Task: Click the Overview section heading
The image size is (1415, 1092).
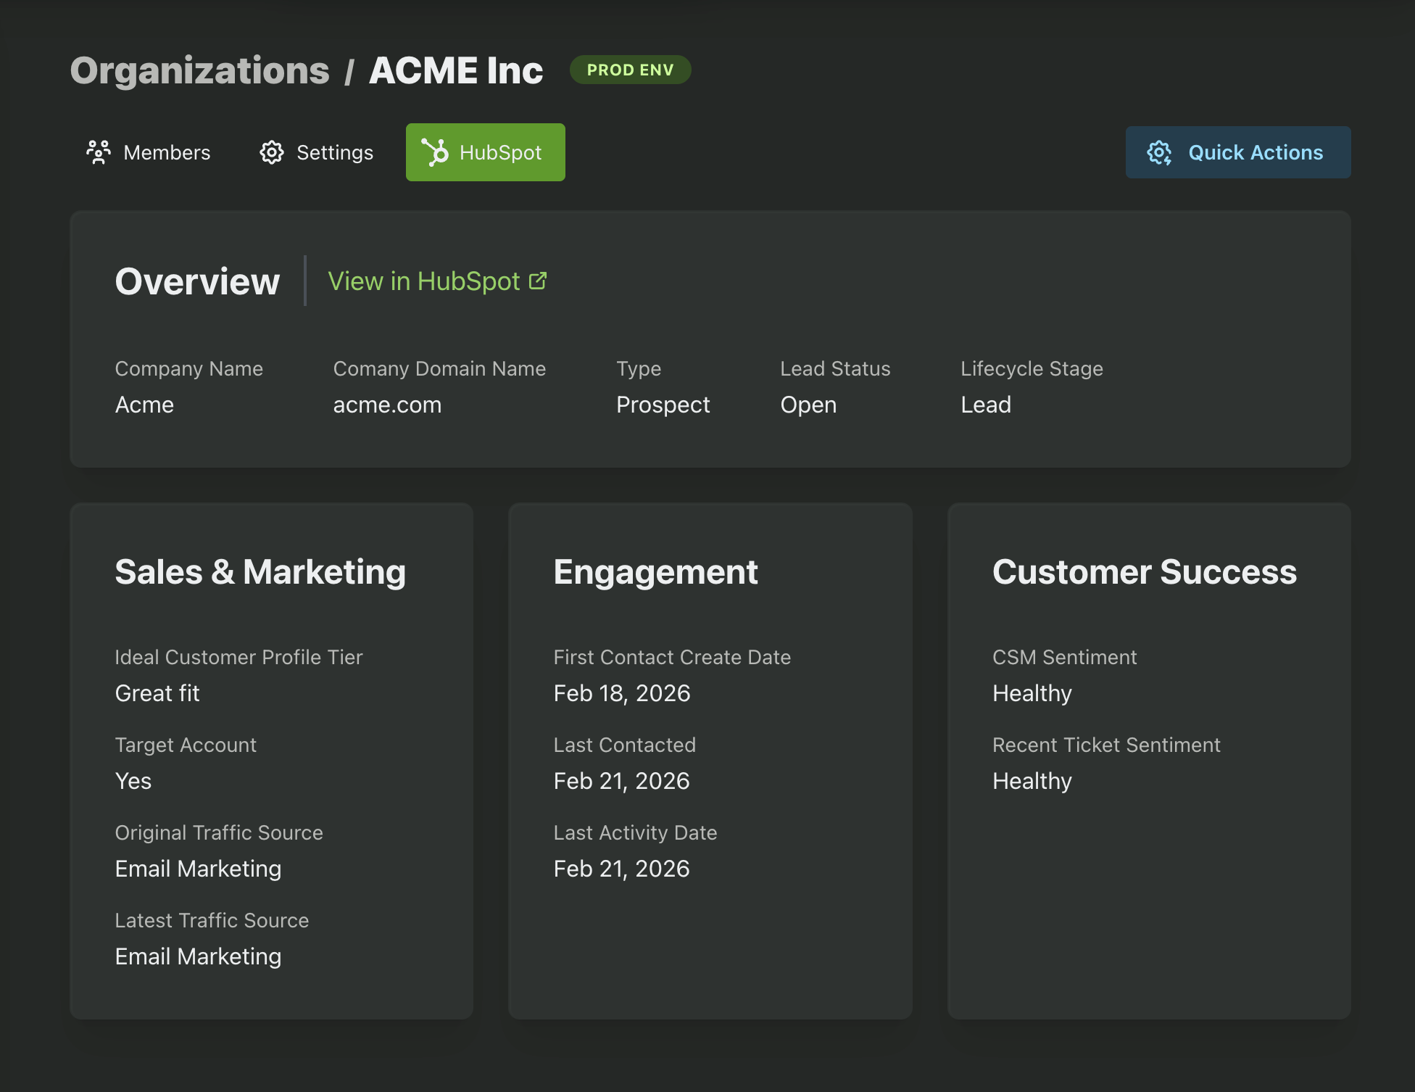Action: click(197, 281)
